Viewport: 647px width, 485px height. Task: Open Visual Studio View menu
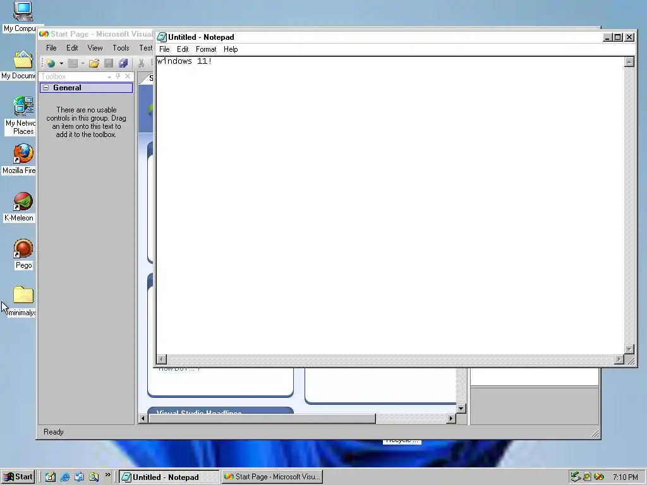pyautogui.click(x=95, y=48)
